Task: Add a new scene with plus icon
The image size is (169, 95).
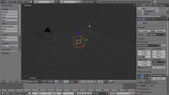Action: tap(77, 2)
